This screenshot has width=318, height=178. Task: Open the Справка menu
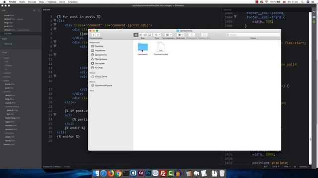(x=73, y=2)
